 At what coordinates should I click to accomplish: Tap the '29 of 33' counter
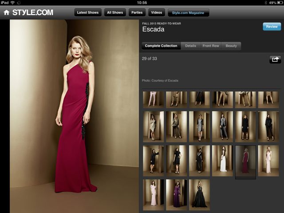point(150,59)
